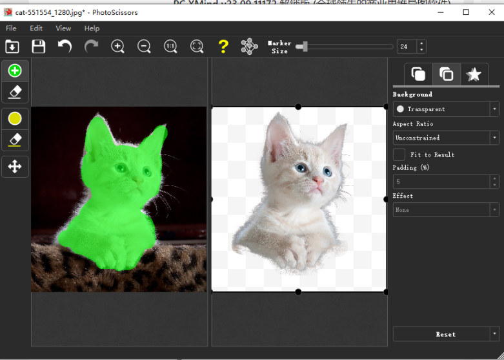Viewport: 504px width, 360px height.
Task: Save the result with the floppy icon
Action: (x=39, y=47)
